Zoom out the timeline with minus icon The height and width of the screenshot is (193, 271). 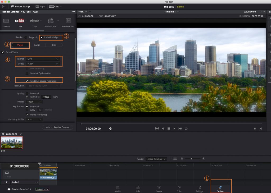[x=182, y=159]
